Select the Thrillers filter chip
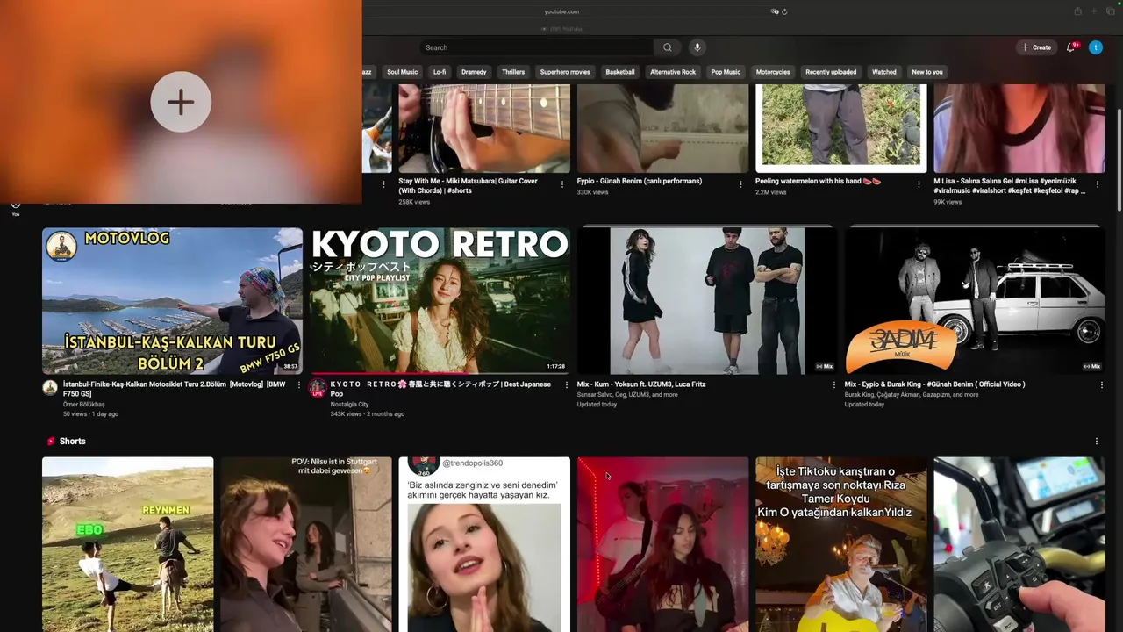 pos(513,72)
